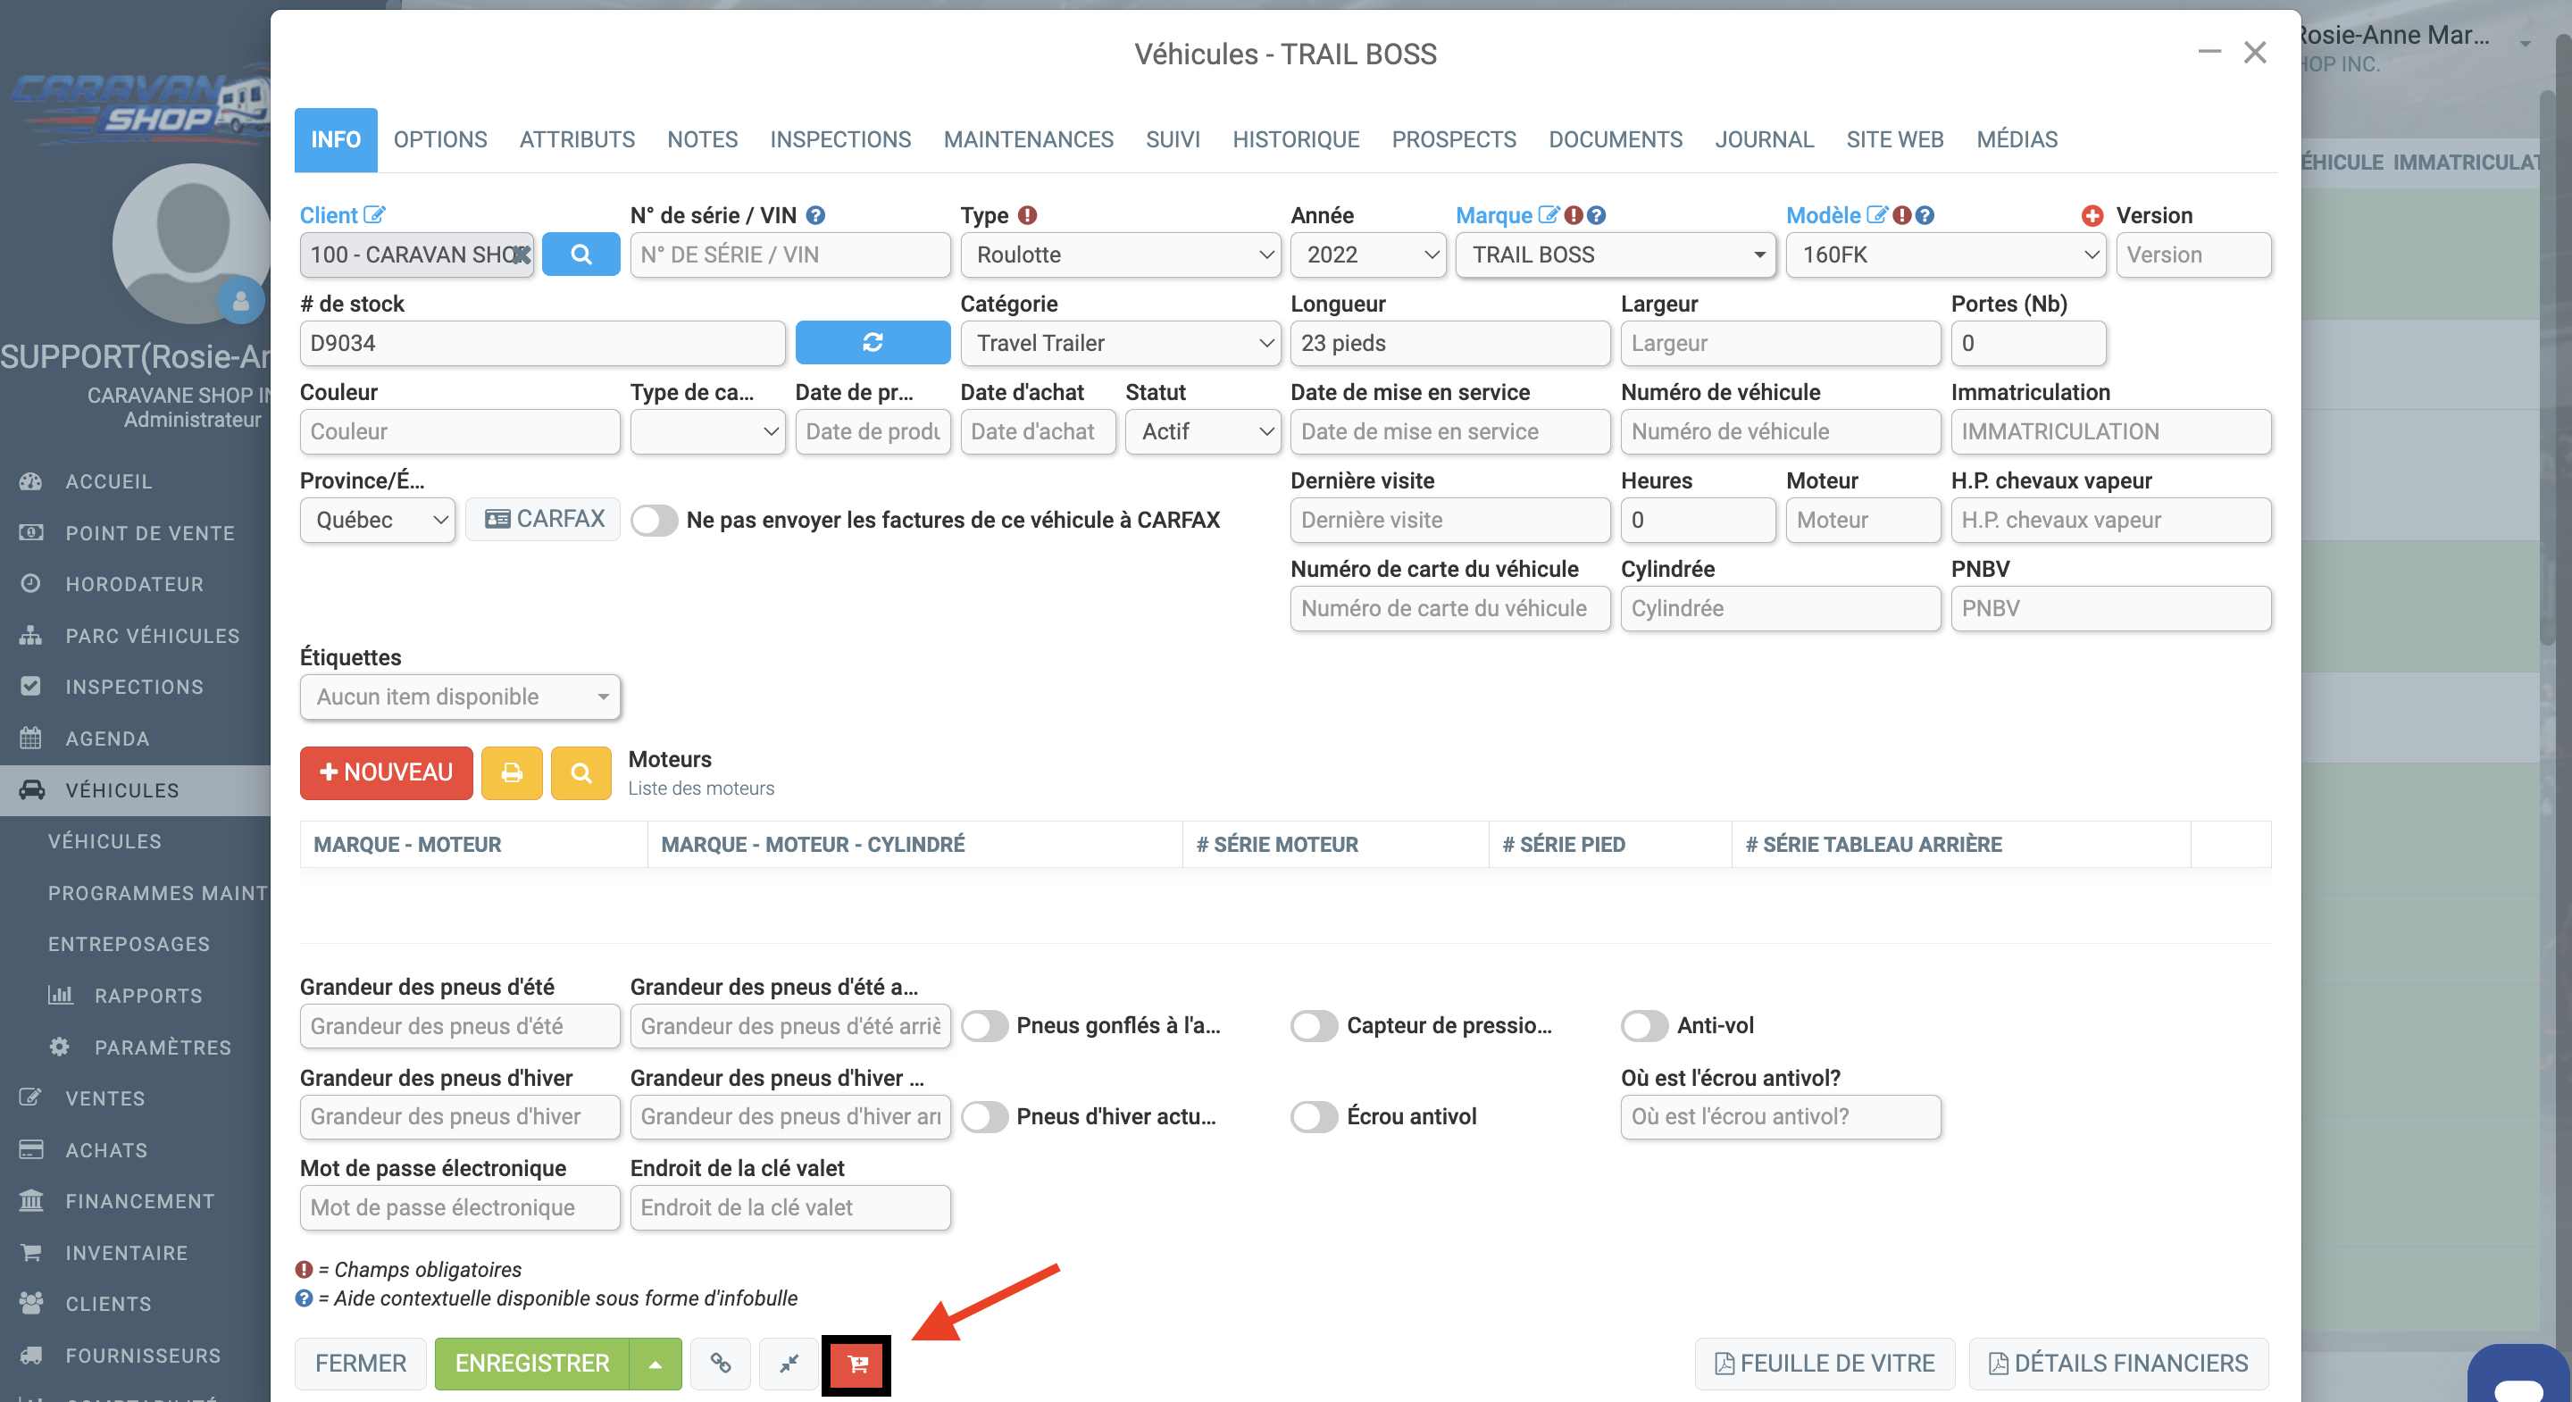Open Rapports under Véhicules submenu

(x=147, y=996)
